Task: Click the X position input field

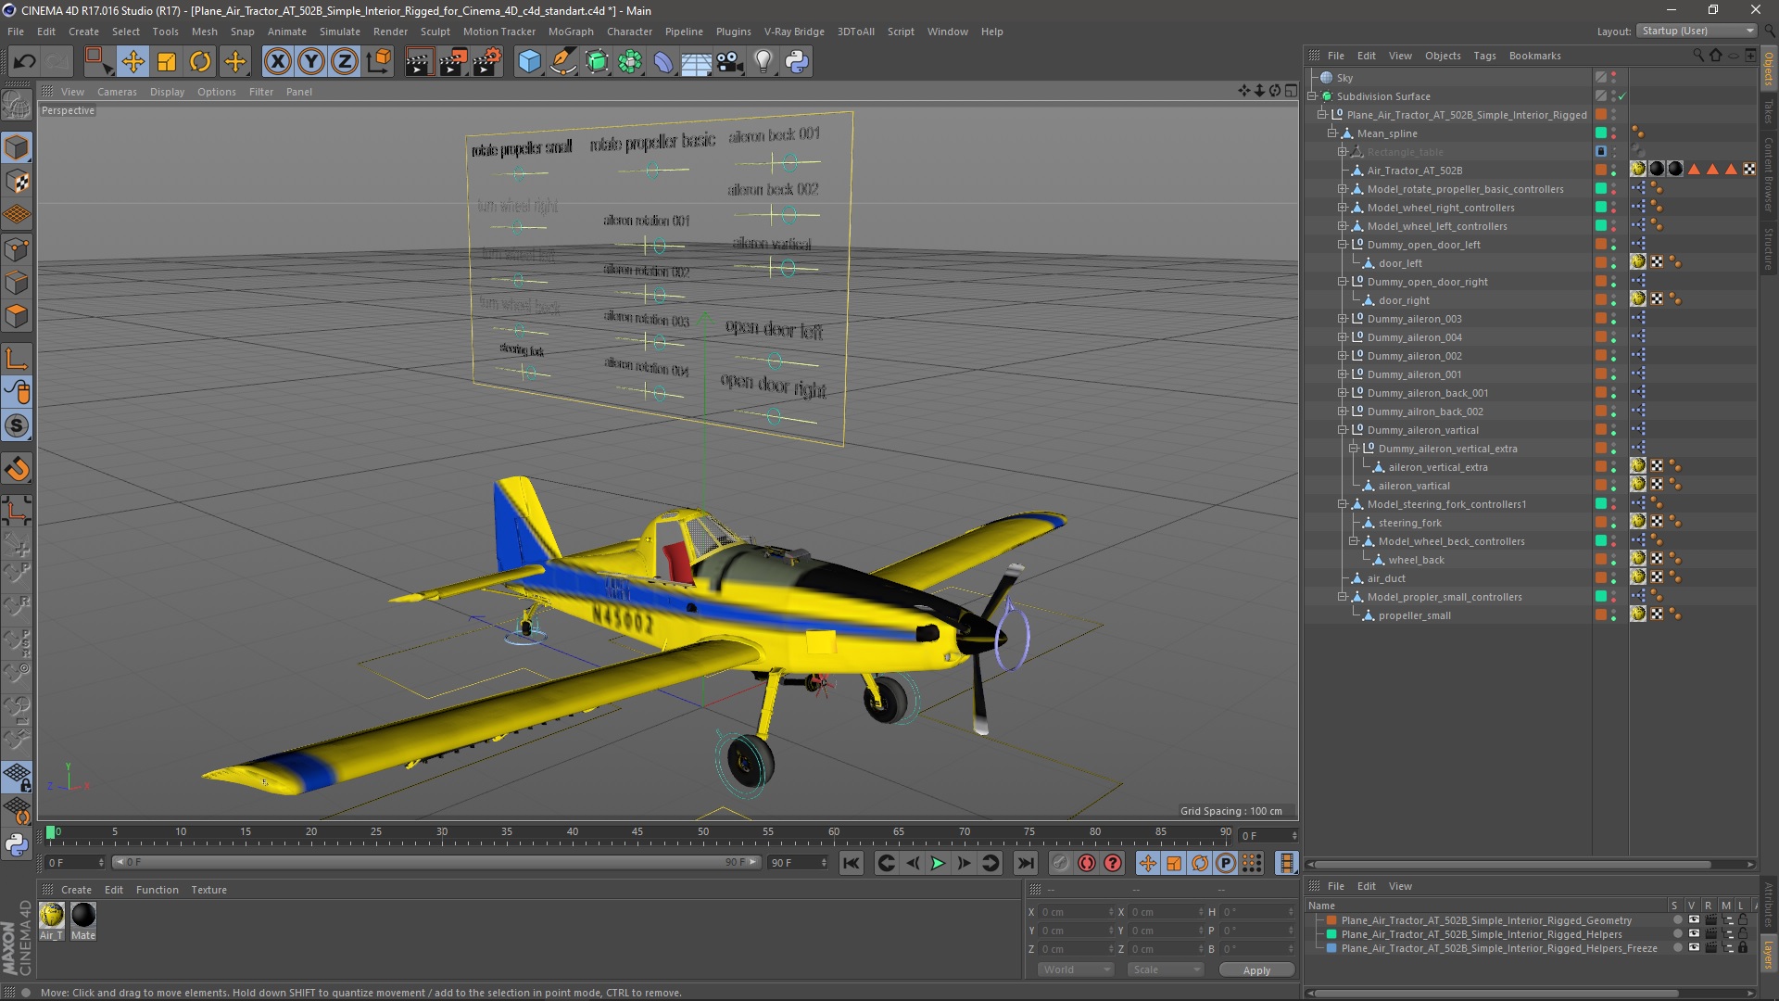Action: [1075, 912]
